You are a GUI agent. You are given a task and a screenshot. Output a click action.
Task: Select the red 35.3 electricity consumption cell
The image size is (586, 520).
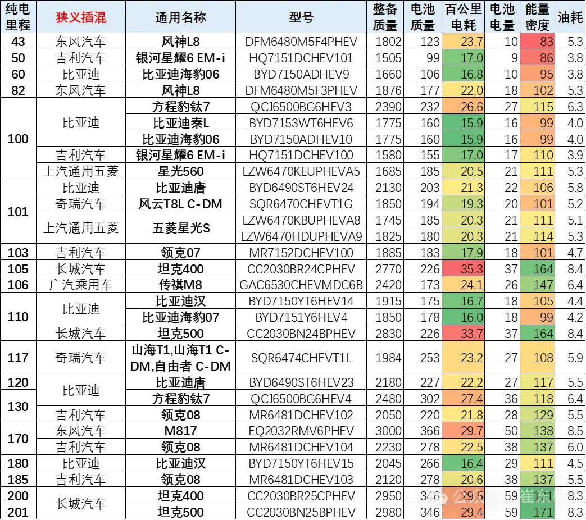(x=464, y=268)
